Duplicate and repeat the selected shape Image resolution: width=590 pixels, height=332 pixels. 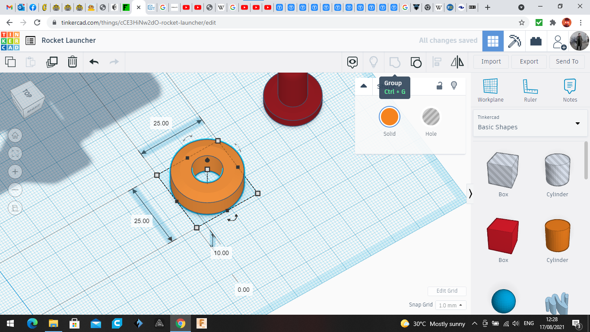point(52,62)
